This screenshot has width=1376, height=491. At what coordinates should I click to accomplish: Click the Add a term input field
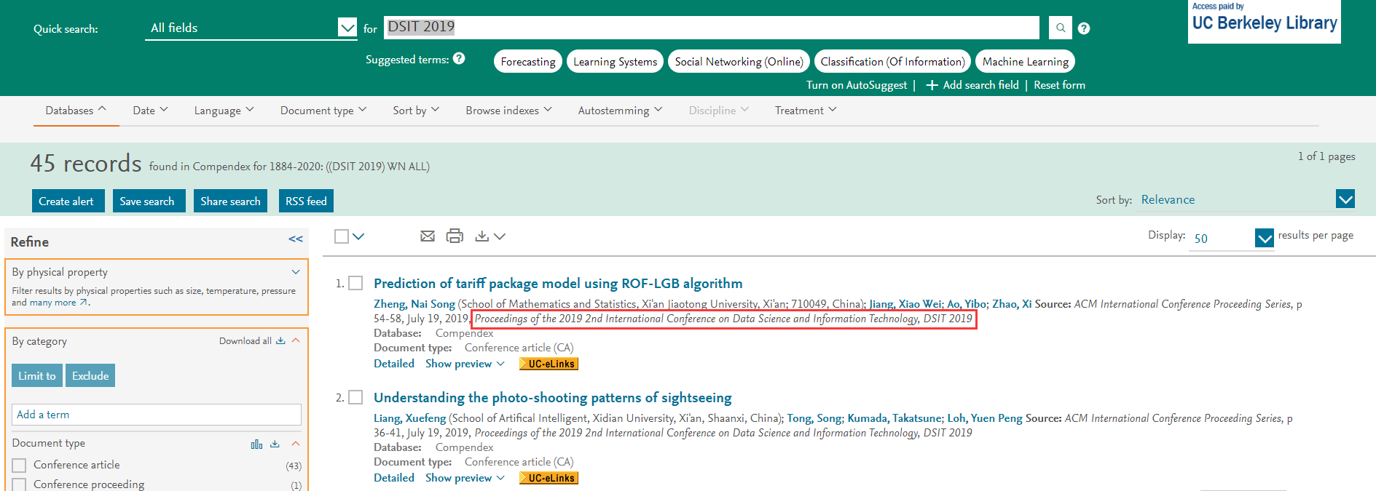click(x=157, y=415)
